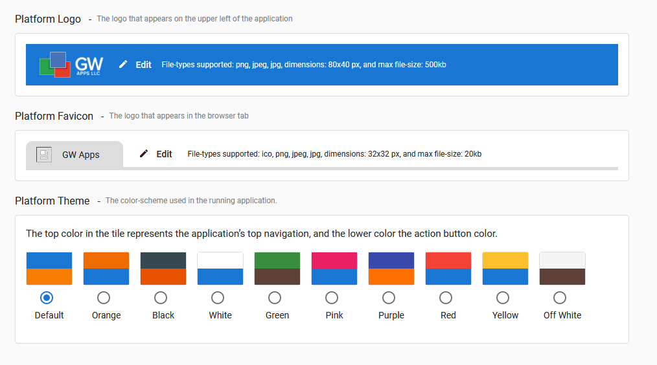Click Edit for the Platform Favicon
Screen dimensions: 657x365
tap(165, 154)
